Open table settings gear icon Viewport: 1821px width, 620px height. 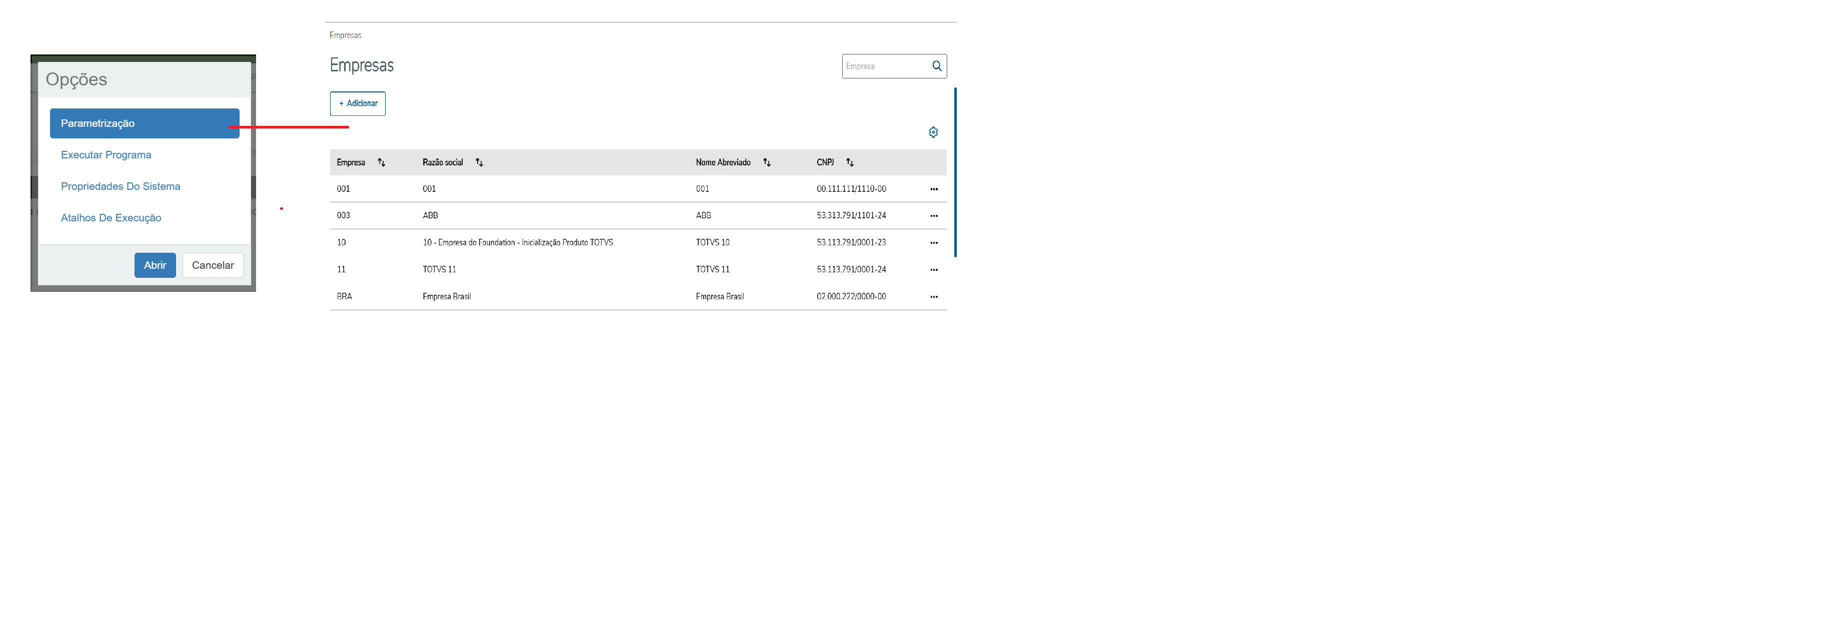point(932,132)
